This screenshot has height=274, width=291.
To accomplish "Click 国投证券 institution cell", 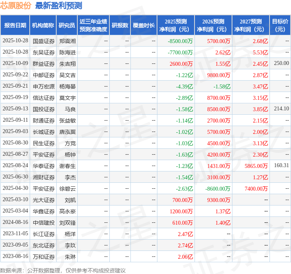I will click(x=44, y=109).
